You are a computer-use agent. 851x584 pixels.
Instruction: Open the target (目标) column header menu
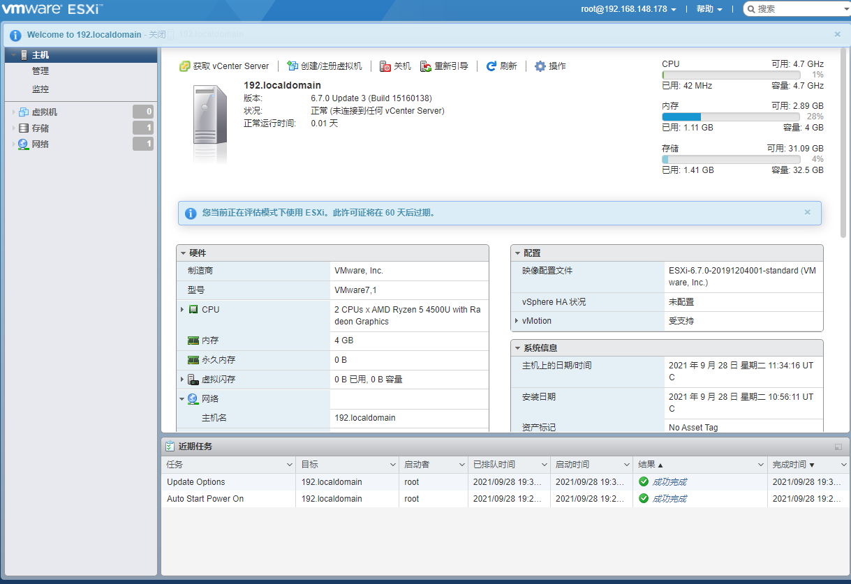393,465
